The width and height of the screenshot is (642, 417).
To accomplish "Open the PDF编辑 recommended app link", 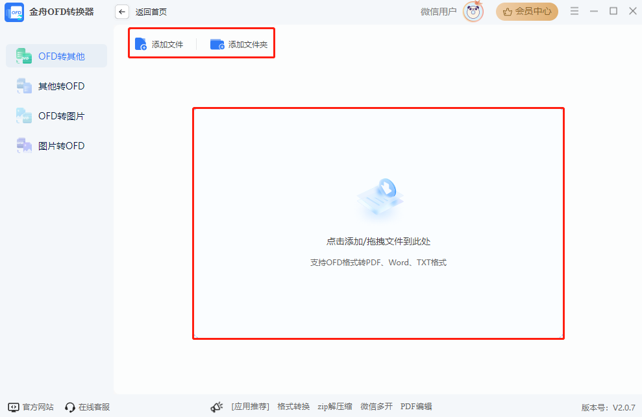I will (x=416, y=407).
